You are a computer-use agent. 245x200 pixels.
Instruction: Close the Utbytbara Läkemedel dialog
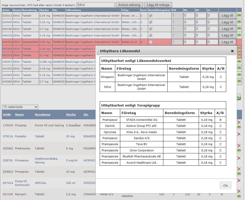[232, 51]
